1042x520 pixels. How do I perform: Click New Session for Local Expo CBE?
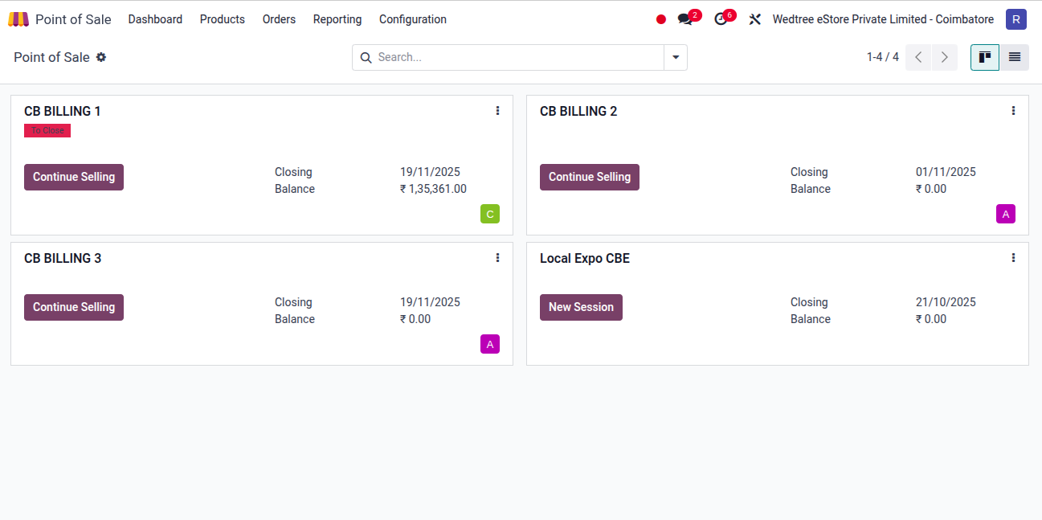[x=581, y=307]
